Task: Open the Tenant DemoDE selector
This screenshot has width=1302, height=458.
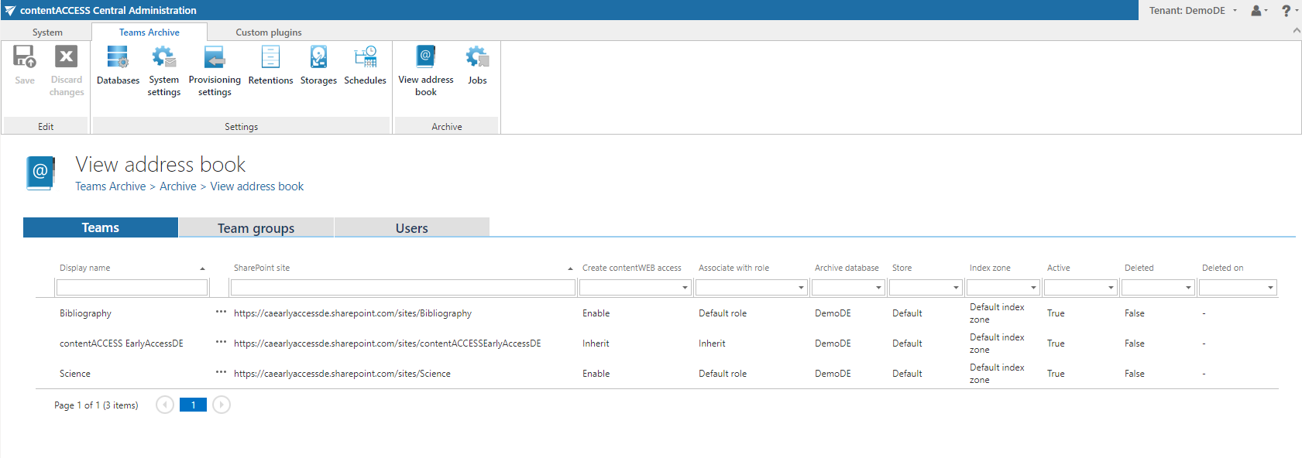Action: [x=1192, y=10]
